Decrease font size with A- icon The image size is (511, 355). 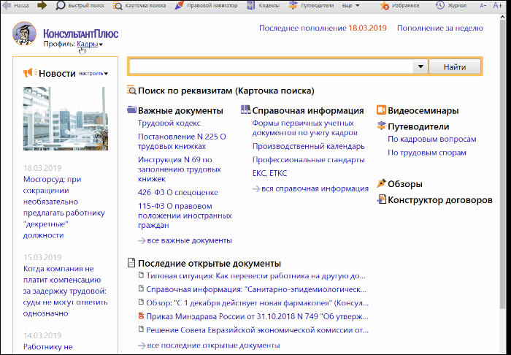coord(483,6)
